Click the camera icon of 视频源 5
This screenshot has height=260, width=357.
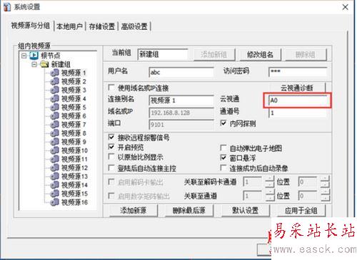click(55, 108)
